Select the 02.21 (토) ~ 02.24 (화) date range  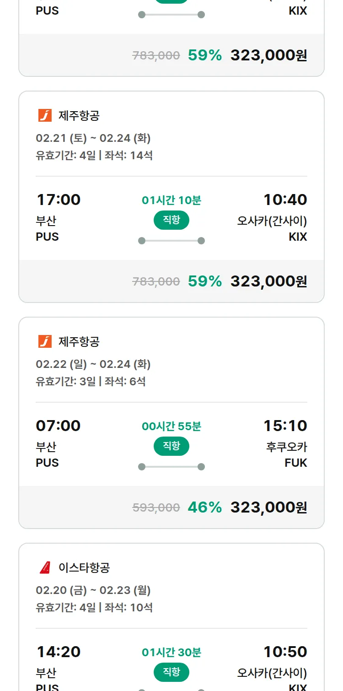[93, 138]
